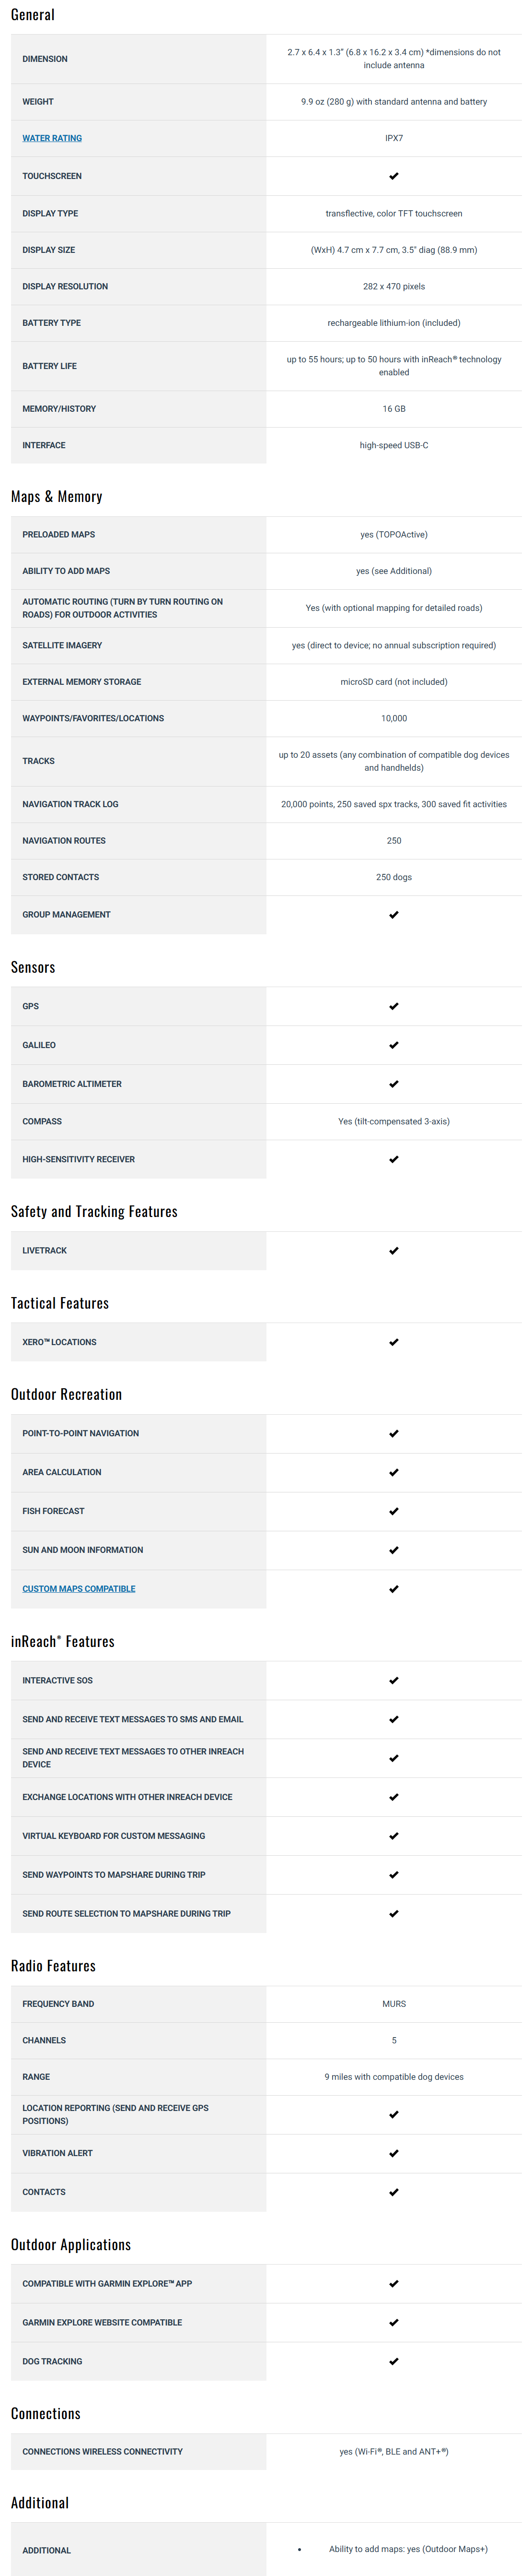Click the inReach Features section heading
The width and height of the screenshot is (532, 2576).
click(x=63, y=1642)
